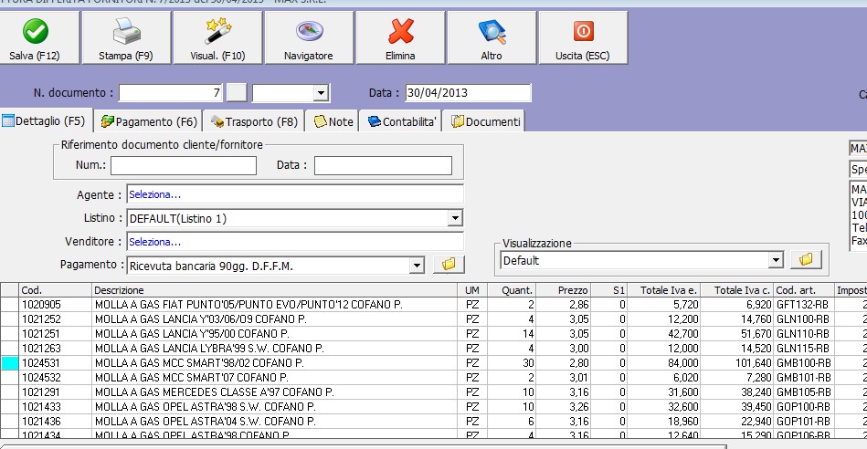Expand the Pagamento combo box arrow

(417, 266)
